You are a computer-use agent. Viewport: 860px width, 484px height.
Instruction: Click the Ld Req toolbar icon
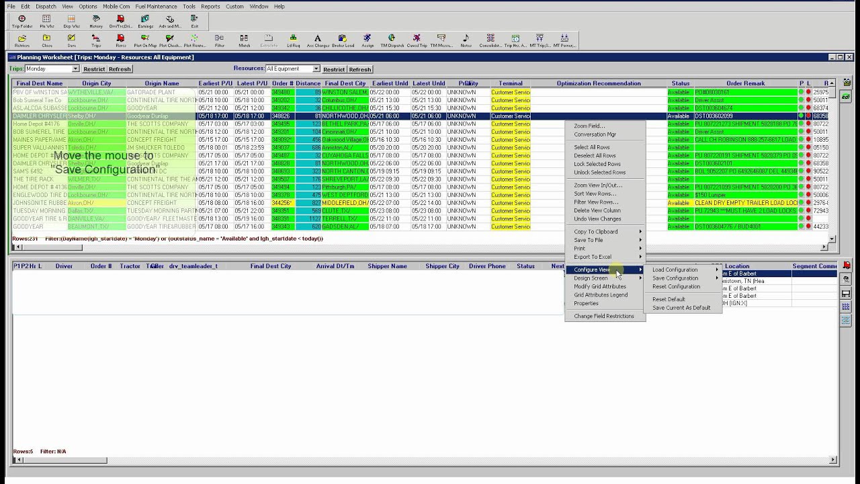pyautogui.click(x=293, y=41)
